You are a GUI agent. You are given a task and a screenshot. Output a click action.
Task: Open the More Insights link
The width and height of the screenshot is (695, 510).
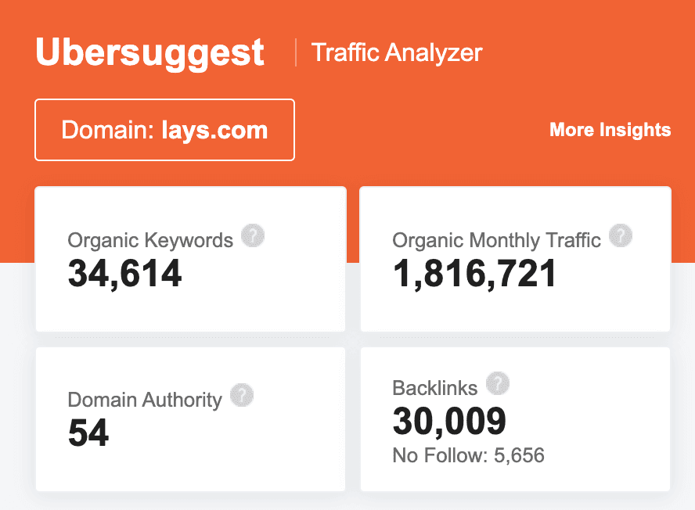610,130
